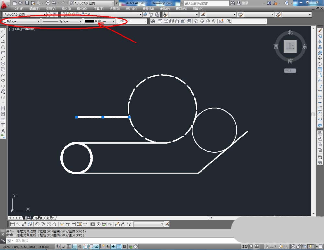
Task: Select the Mirror tool
Action: [320, 42]
